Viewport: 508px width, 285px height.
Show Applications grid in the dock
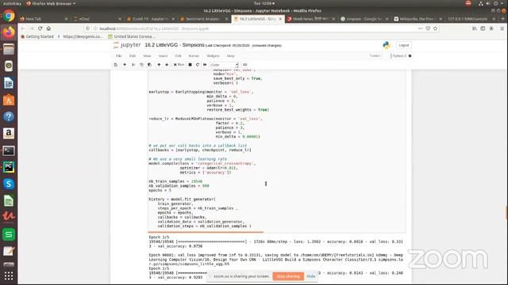(9, 275)
